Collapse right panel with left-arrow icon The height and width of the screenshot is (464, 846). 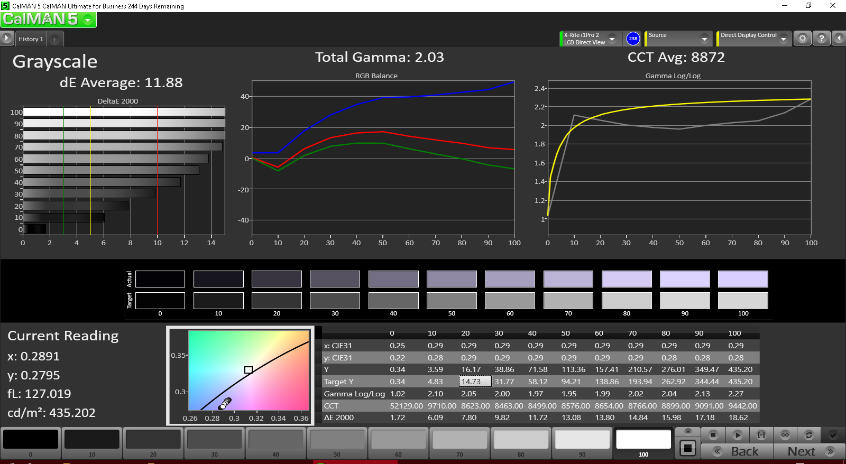tap(839, 39)
